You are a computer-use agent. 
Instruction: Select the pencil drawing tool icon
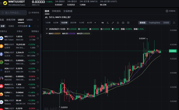click(113, 23)
